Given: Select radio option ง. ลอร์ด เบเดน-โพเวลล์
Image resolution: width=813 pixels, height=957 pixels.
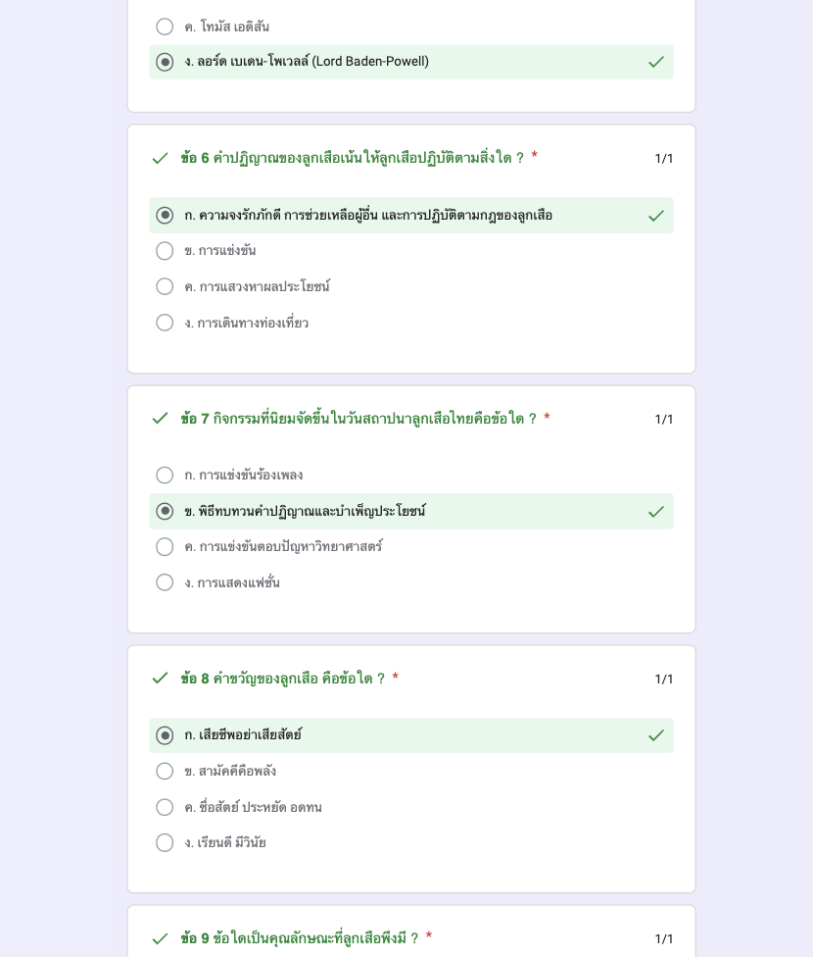Looking at the screenshot, I should click(x=165, y=62).
